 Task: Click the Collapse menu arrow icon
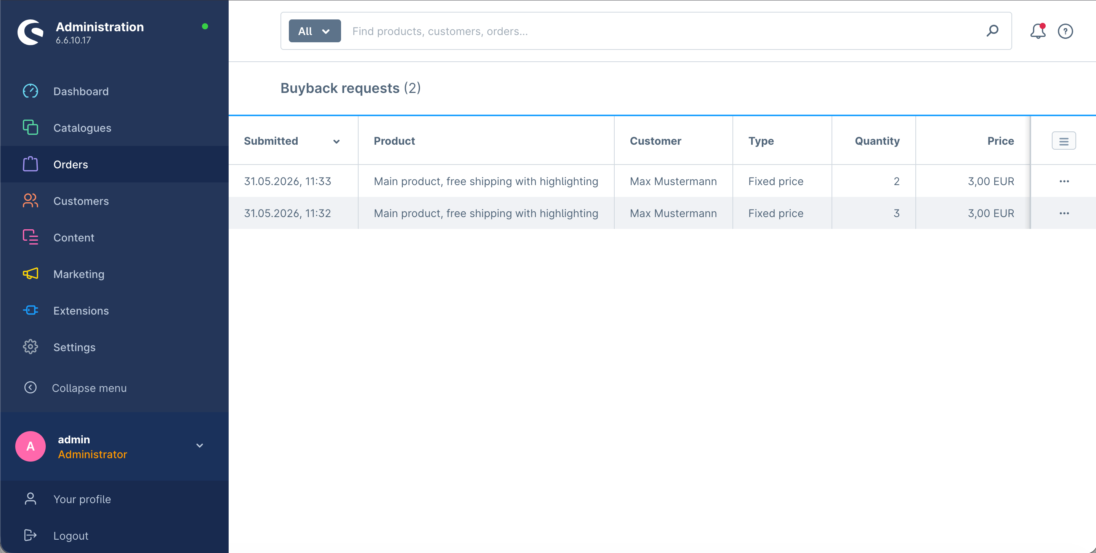pos(30,388)
